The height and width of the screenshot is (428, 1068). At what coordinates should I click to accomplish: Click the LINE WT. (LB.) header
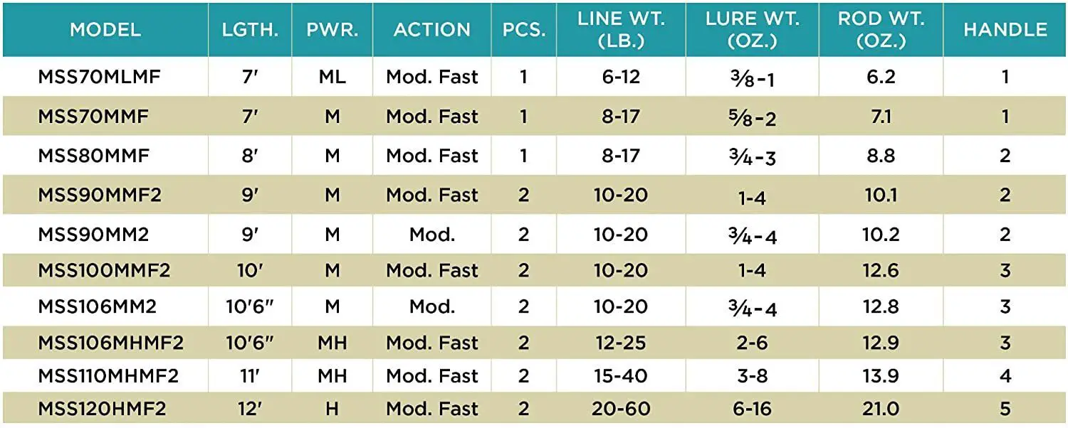coord(621,29)
